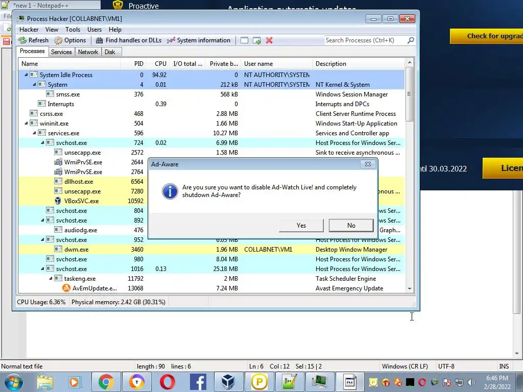Open Find handles or DLLs
The image size is (523, 392).
point(128,40)
